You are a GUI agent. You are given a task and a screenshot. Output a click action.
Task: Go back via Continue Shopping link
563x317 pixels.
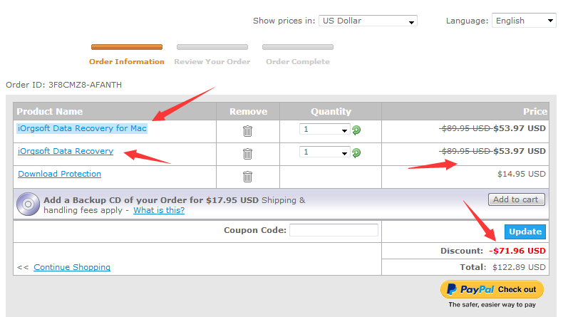click(72, 267)
